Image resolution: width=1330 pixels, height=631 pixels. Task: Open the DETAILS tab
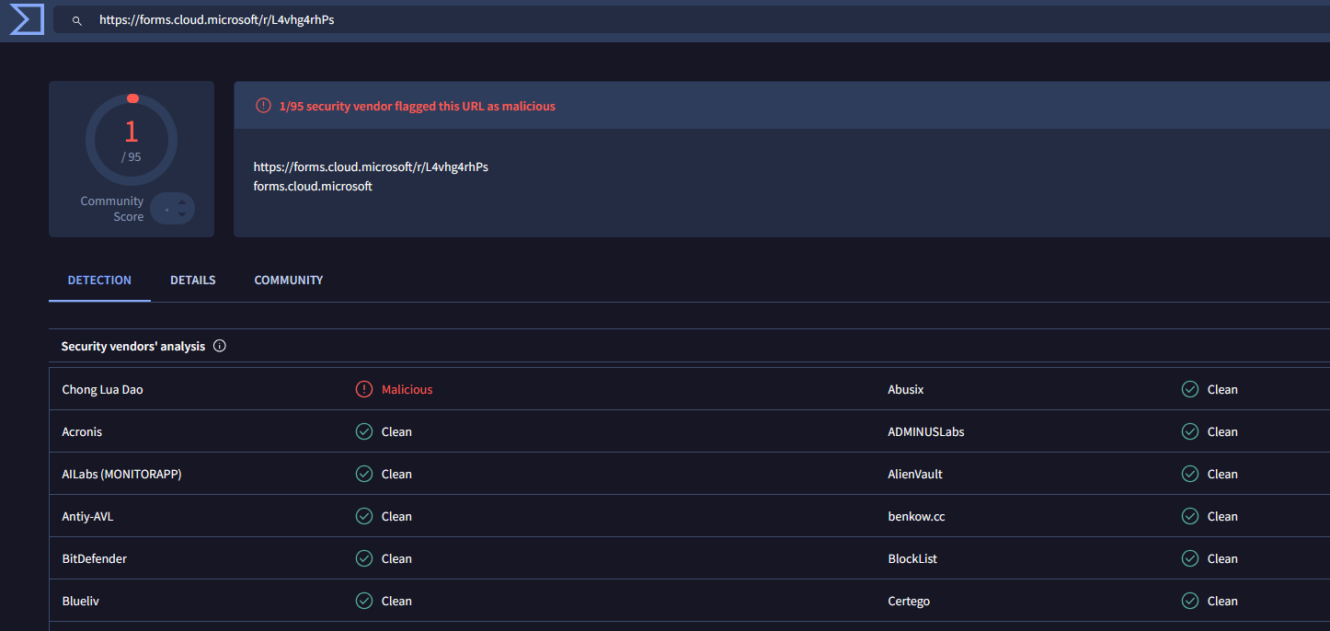(193, 280)
